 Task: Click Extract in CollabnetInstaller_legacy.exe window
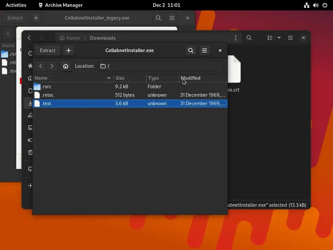pos(15,18)
